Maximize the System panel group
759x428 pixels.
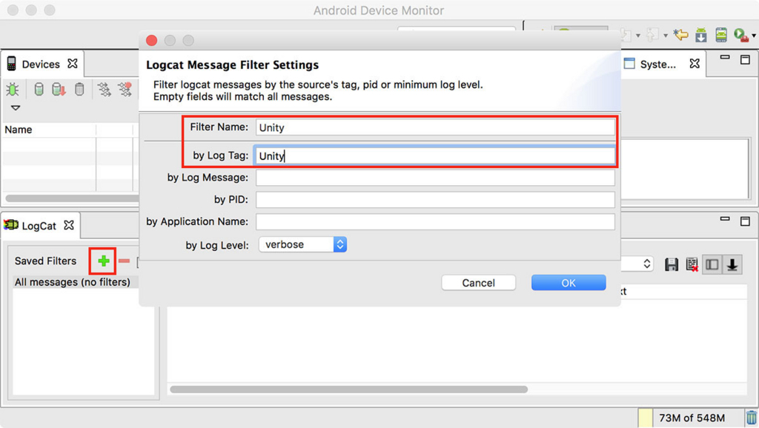[745, 59]
